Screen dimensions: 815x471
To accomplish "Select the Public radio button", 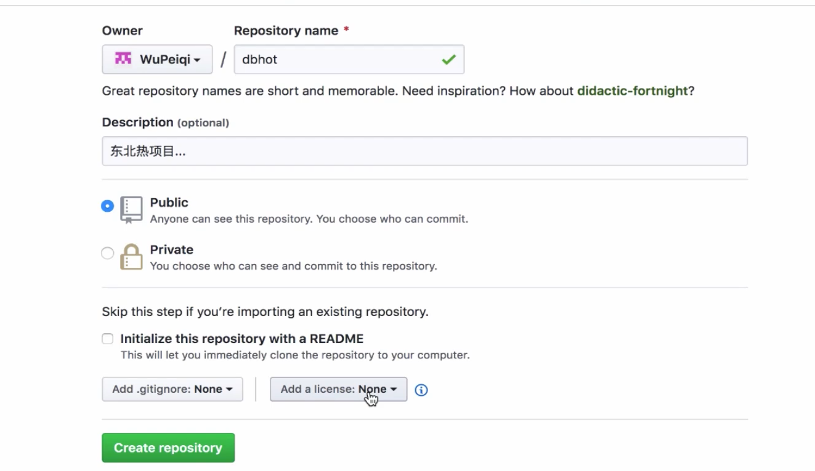I will (108, 206).
